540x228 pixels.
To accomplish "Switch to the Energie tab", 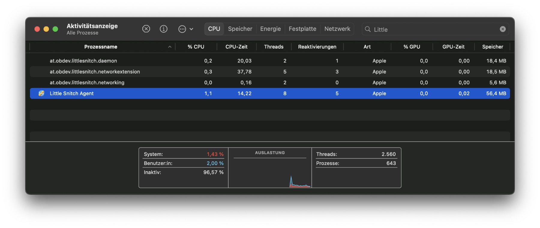I will (270, 29).
